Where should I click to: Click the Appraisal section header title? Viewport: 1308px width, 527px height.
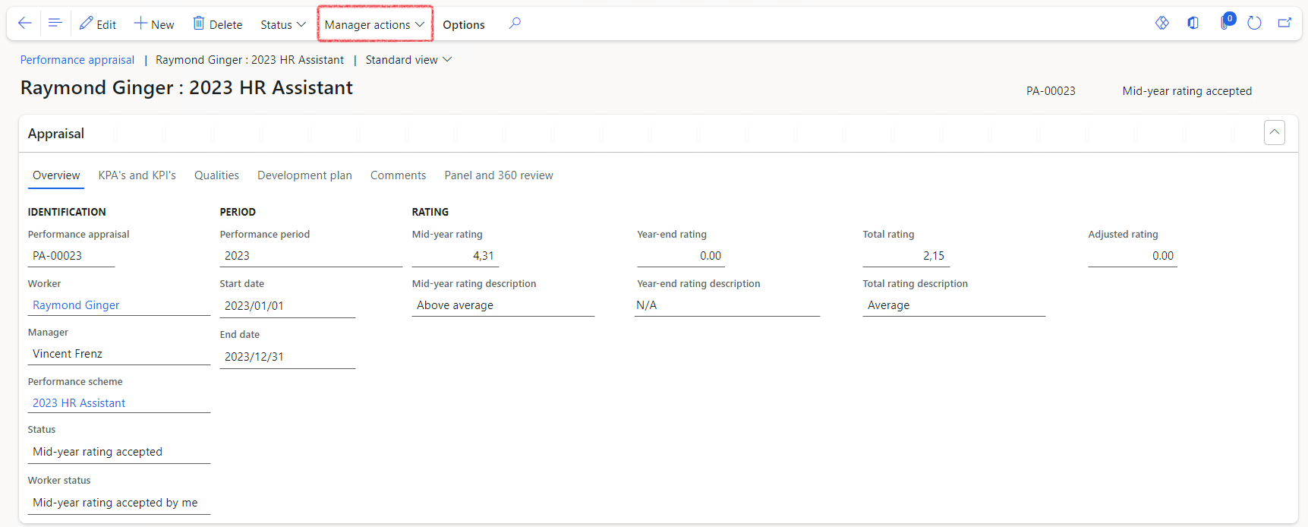pos(56,134)
